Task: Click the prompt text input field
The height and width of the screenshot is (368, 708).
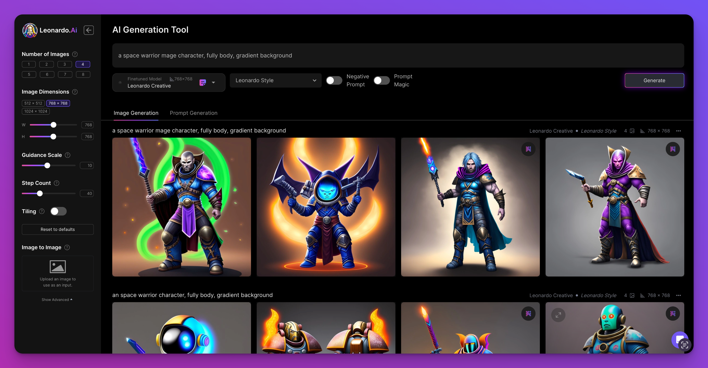Action: 398,56
